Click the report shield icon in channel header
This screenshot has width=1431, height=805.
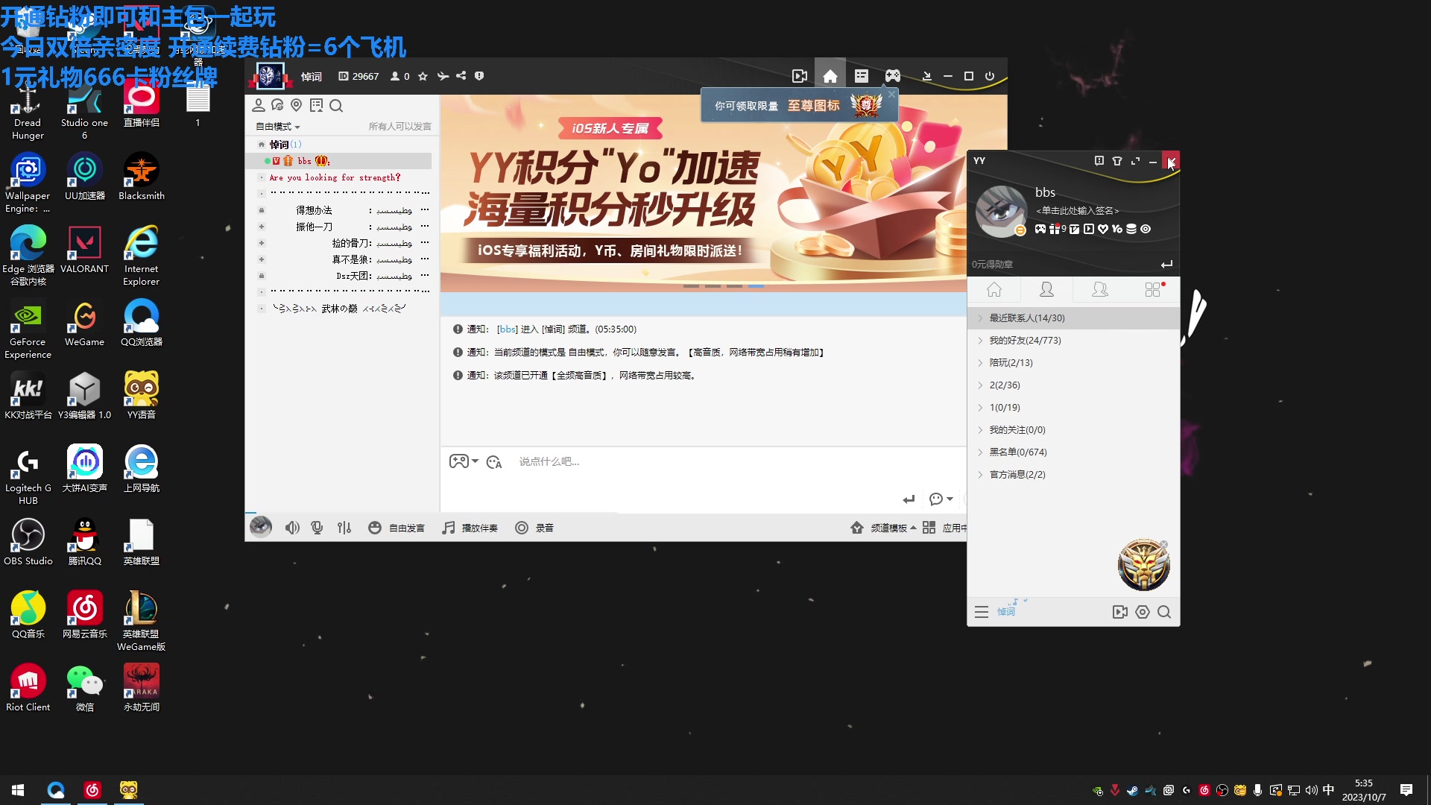click(479, 76)
